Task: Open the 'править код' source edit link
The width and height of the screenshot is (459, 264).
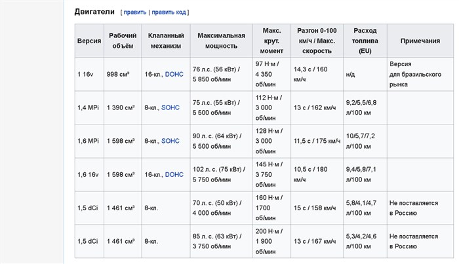Action: pos(169,12)
